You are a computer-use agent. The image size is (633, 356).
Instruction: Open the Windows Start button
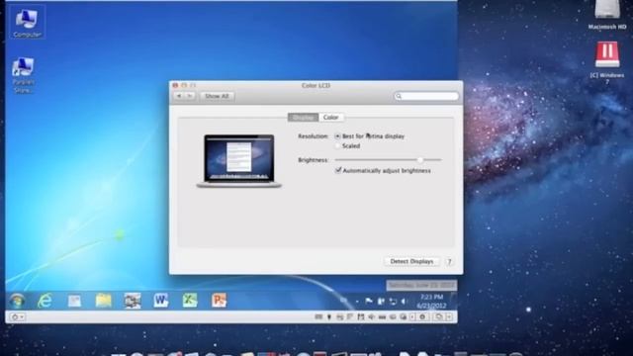point(17,301)
